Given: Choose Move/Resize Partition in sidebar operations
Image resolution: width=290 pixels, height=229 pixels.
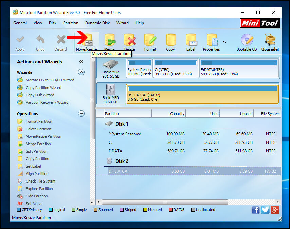Looking at the screenshot, I should (43, 136).
